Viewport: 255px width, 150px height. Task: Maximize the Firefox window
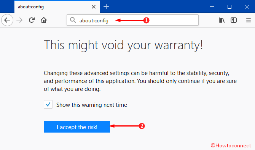point(229,7)
